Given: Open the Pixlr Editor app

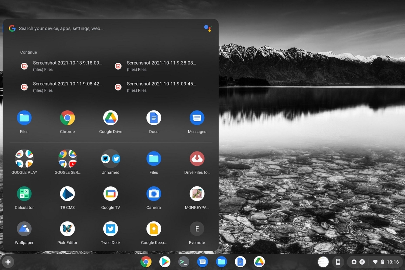Looking at the screenshot, I should (x=67, y=228).
